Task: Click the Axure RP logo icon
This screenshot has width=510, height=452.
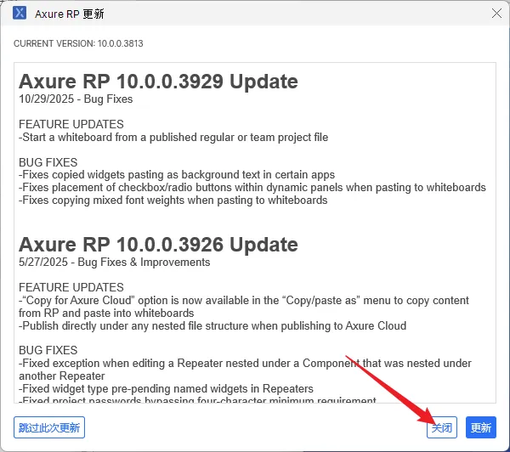Action: [x=20, y=13]
